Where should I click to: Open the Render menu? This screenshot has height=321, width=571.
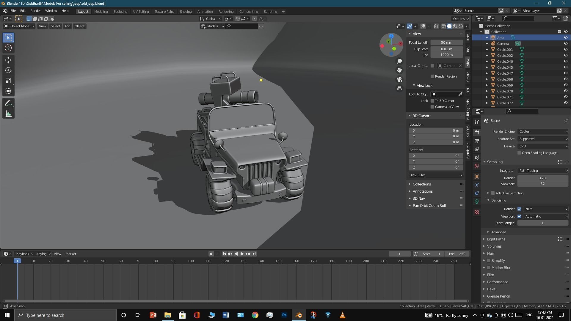[x=35, y=11]
